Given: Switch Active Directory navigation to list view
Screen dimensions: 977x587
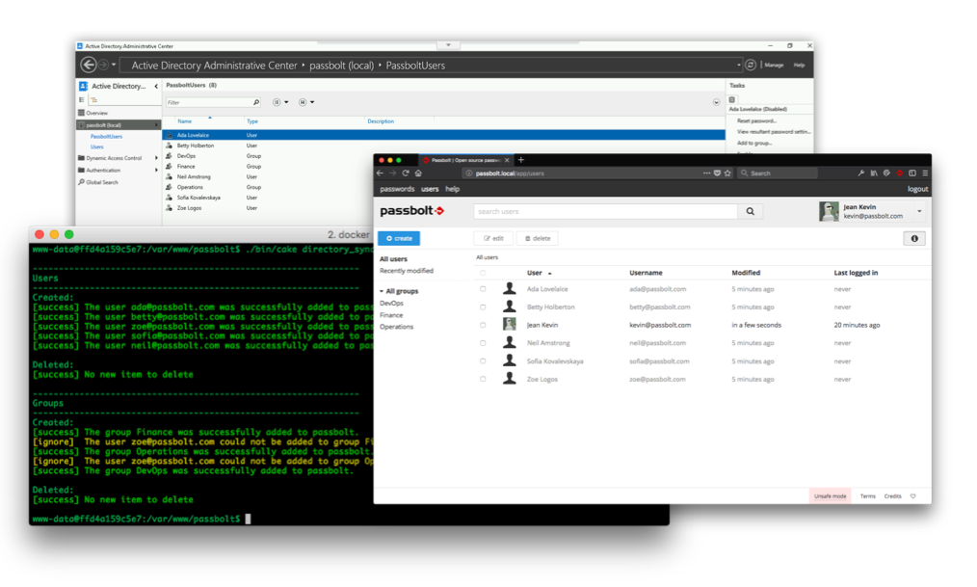Looking at the screenshot, I should [x=82, y=99].
